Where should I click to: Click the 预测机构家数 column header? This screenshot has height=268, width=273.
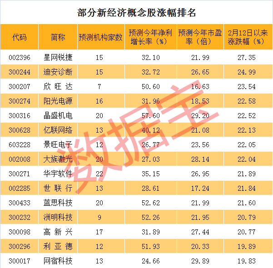pos(101,37)
